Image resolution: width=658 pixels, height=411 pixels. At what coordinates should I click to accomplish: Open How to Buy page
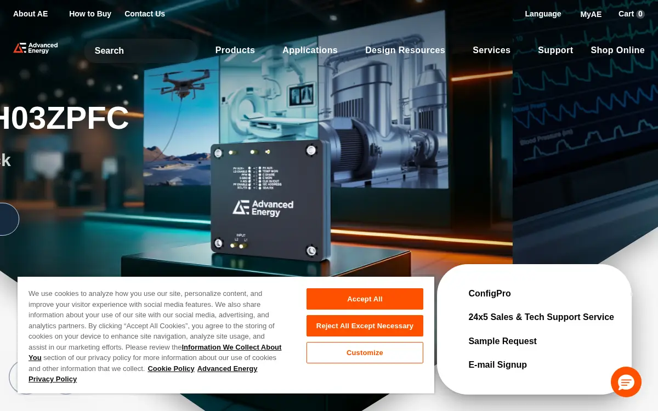point(90,14)
